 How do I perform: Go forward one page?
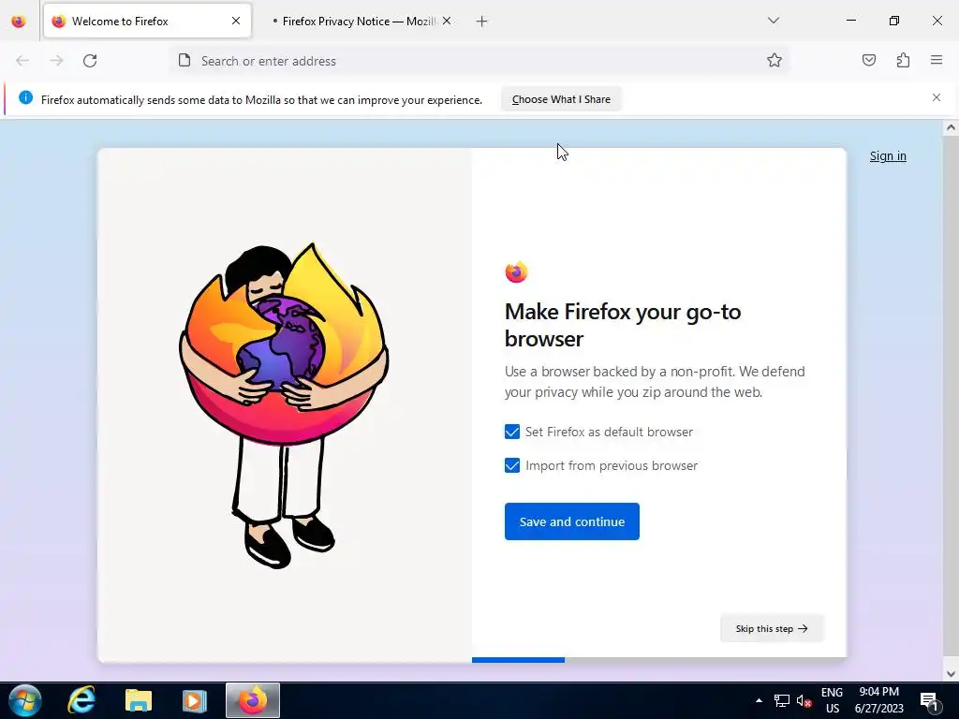(x=56, y=61)
